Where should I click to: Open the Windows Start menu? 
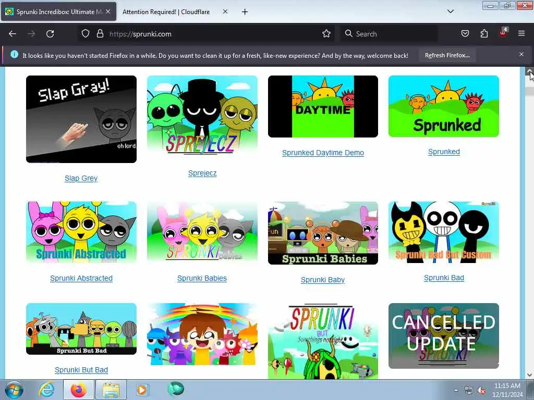tap(14, 390)
